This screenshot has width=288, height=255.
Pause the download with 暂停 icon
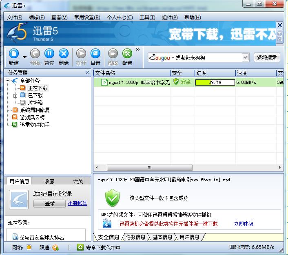tap(49, 57)
